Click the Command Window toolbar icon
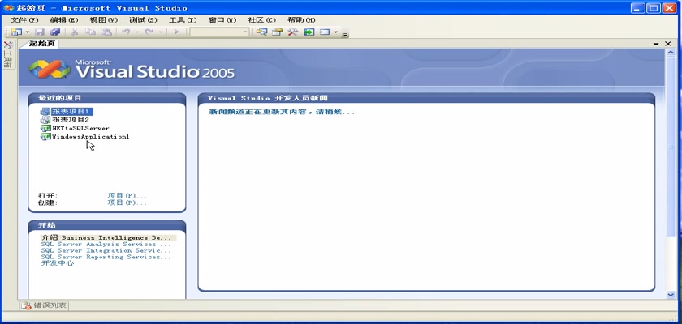Screen dimensions: 682x324 [325, 32]
